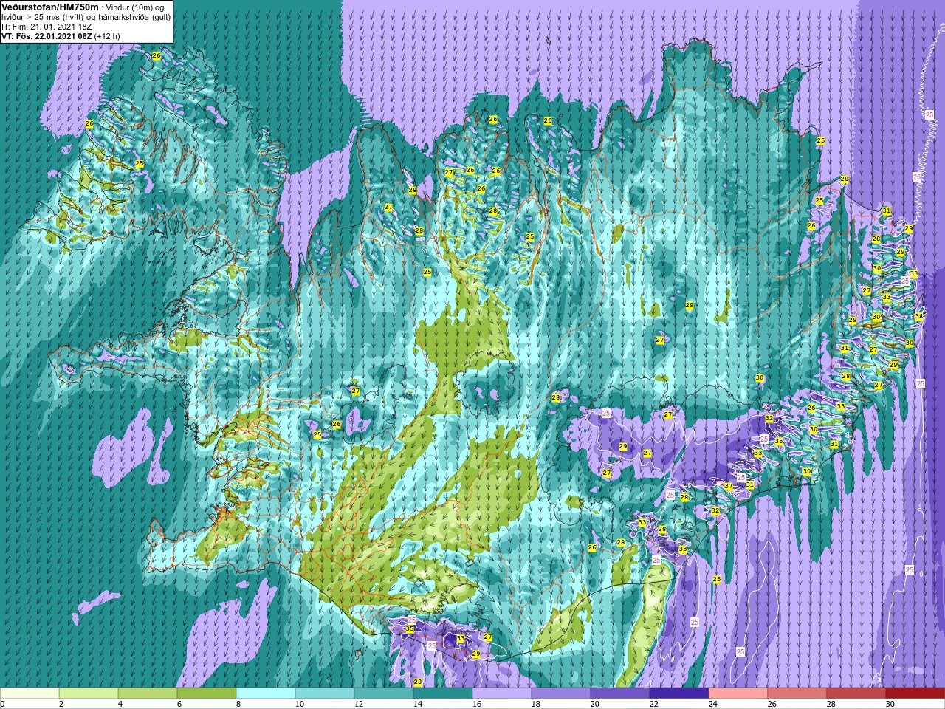Click the red 28–30 m/s legend swatch

[x=856, y=693]
